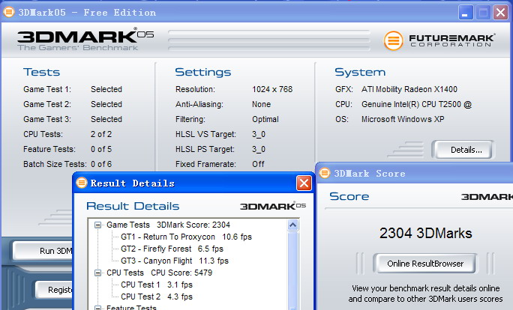Click the Futuremark Corporation logo
The width and height of the screenshot is (513, 310).
point(439,40)
